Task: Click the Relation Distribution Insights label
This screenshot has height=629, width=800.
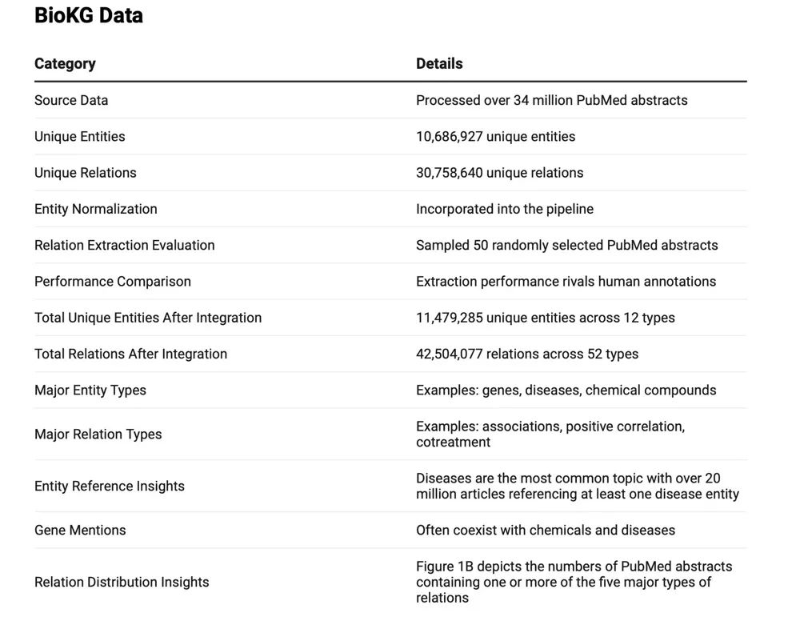Action: coord(122,582)
